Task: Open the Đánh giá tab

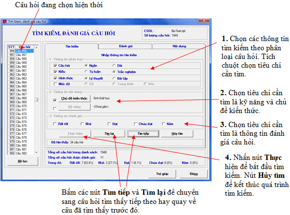Action: tap(126, 46)
